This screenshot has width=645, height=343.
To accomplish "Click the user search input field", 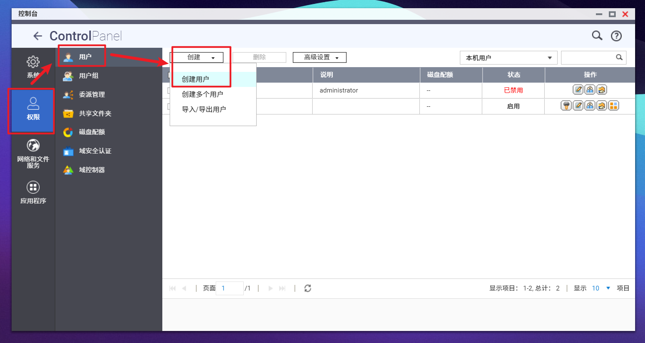I will [x=588, y=58].
